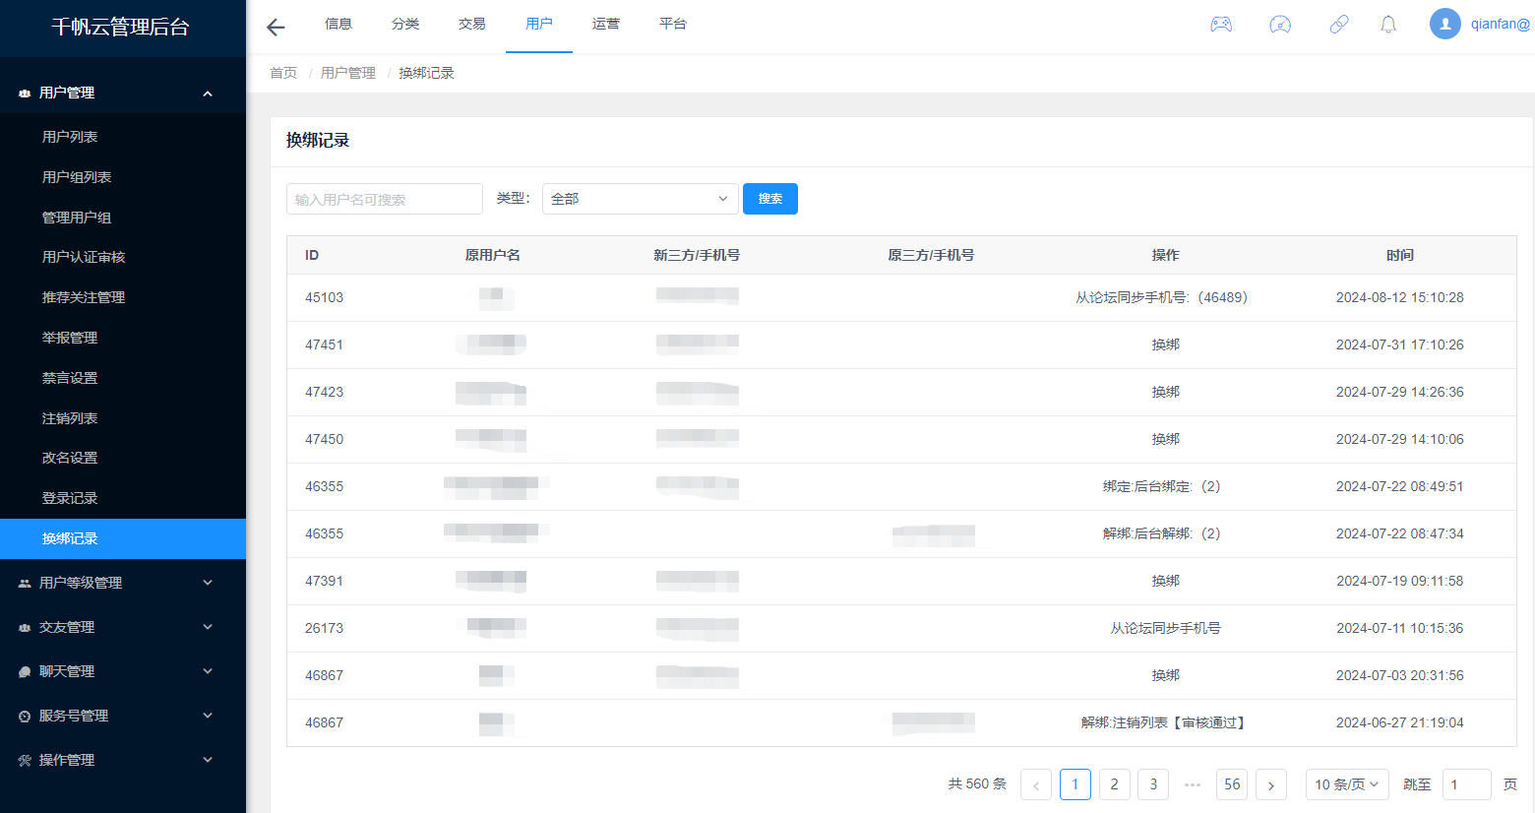Open the 10 条/页 page size dropdown
1535x813 pixels.
[1347, 784]
